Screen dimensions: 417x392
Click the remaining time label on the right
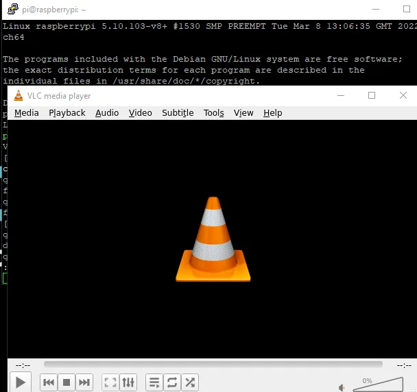click(x=404, y=365)
